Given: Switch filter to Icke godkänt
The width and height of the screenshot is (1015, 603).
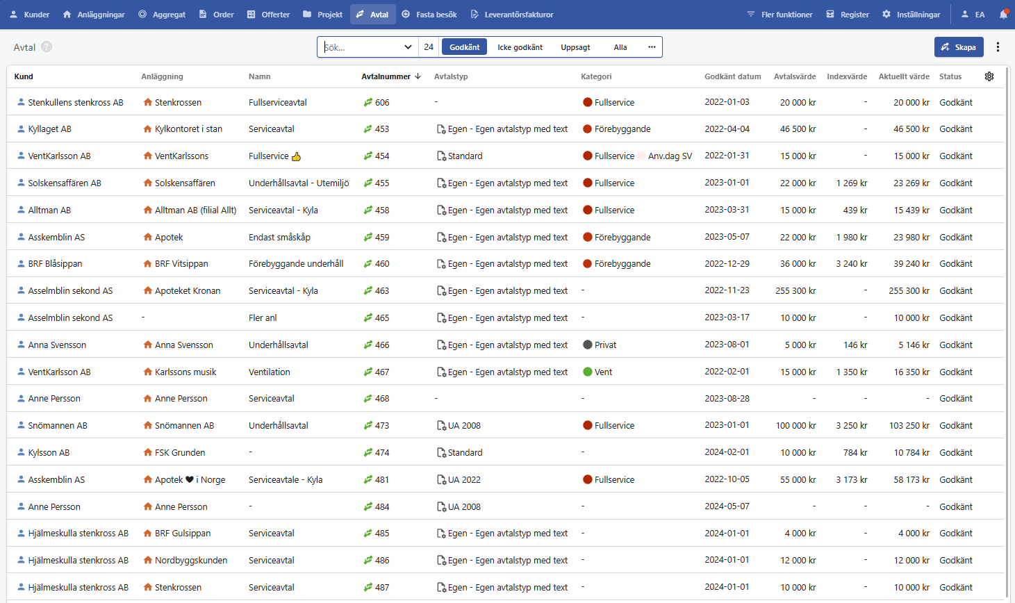Looking at the screenshot, I should tap(520, 47).
